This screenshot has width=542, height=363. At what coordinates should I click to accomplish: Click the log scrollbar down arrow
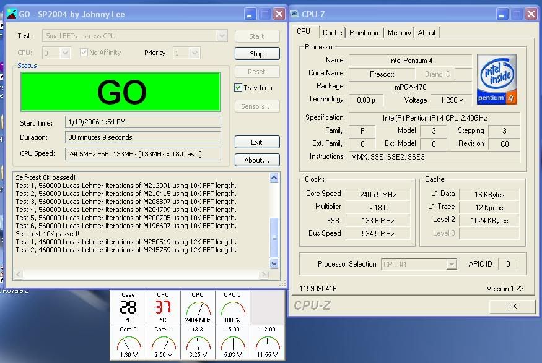(x=275, y=264)
